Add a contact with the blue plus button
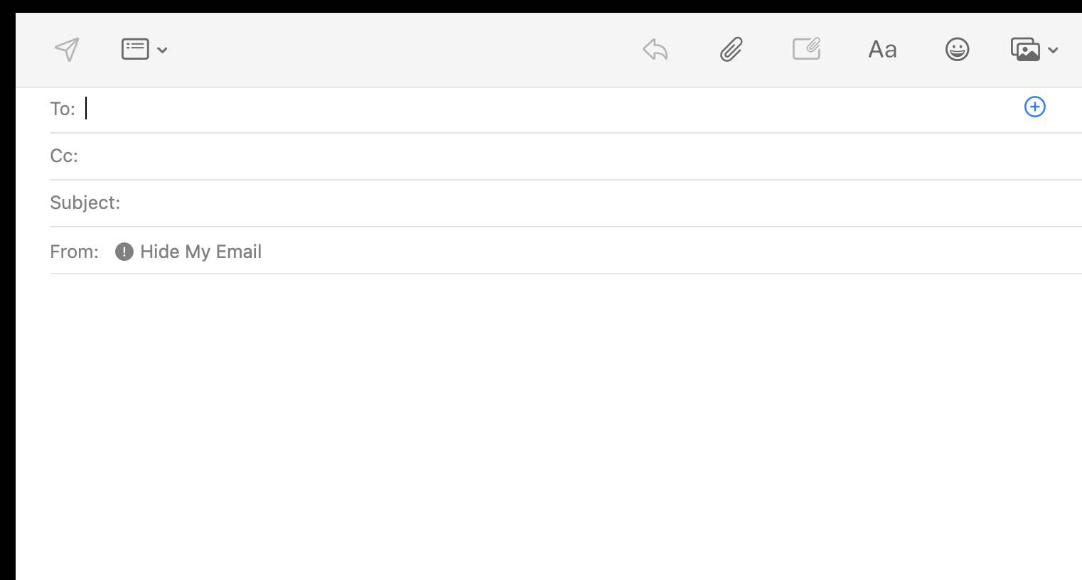 tap(1035, 107)
